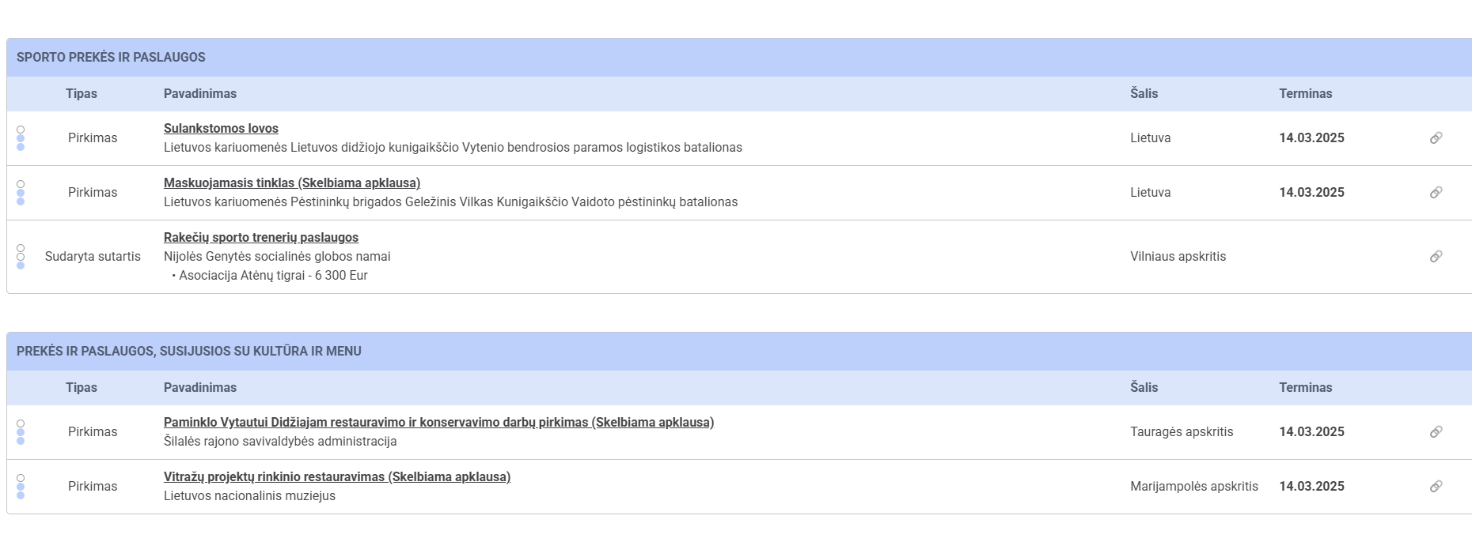Click the Kultūra ir menu section header

(x=188, y=352)
